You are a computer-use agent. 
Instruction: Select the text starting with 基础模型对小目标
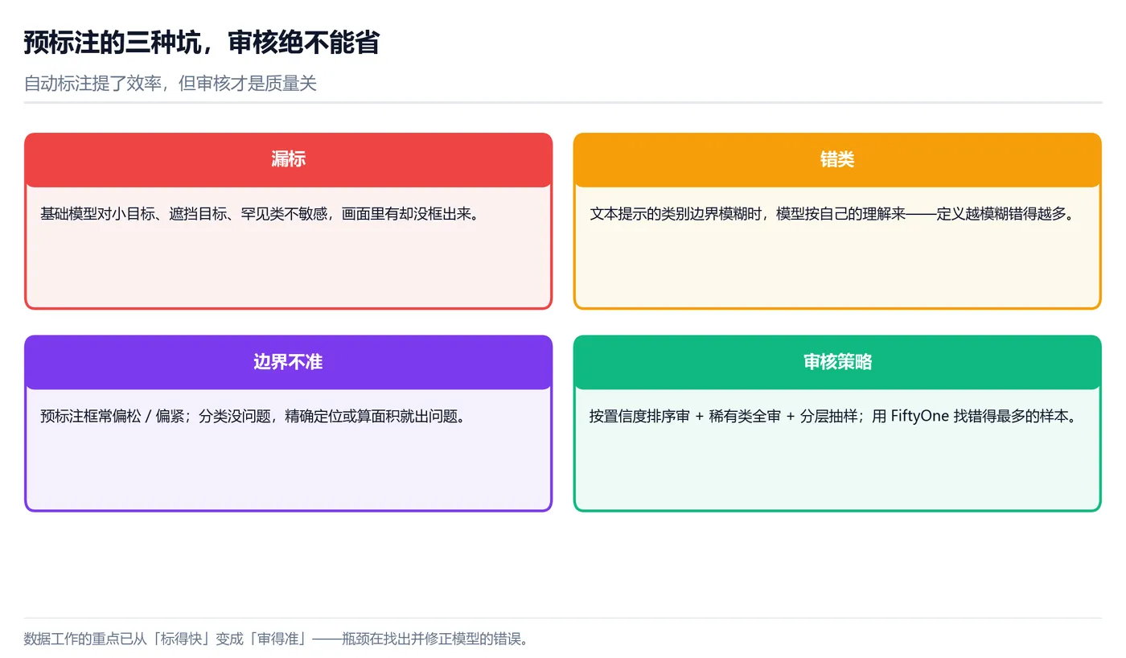260,214
